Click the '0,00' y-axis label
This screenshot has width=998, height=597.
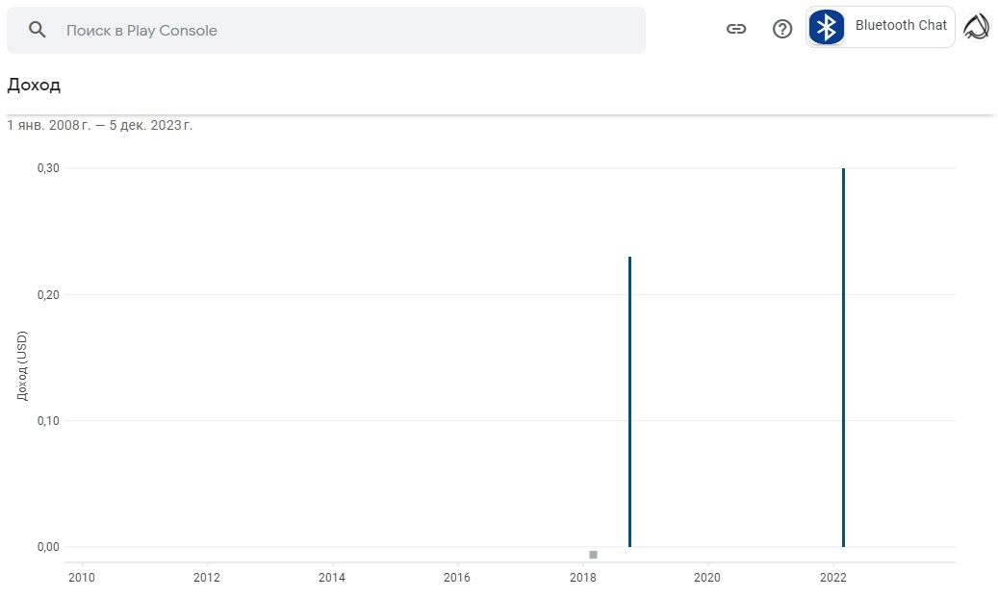48,547
